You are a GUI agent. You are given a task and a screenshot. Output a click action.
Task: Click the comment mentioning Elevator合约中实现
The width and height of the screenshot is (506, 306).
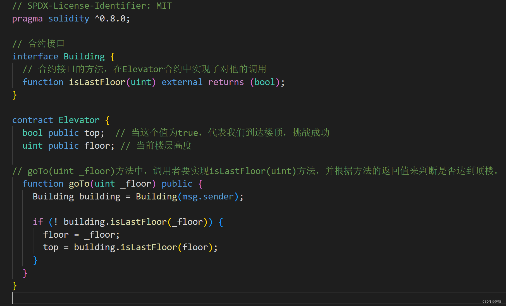[x=144, y=69]
